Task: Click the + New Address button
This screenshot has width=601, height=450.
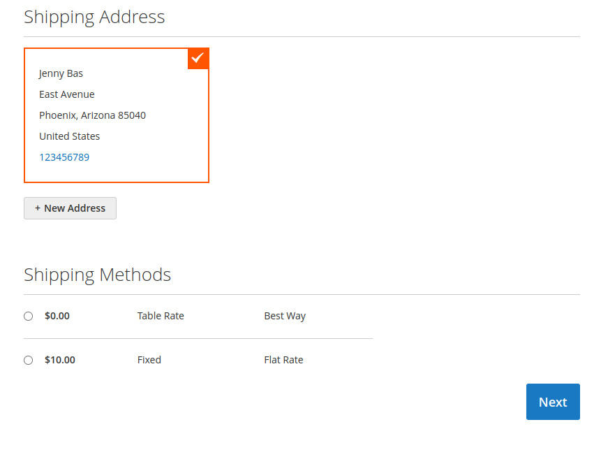Action: coord(70,208)
